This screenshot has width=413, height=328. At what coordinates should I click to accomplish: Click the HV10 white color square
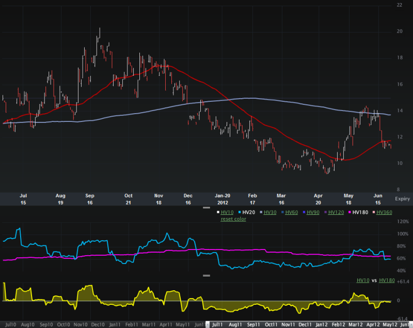(x=218, y=212)
